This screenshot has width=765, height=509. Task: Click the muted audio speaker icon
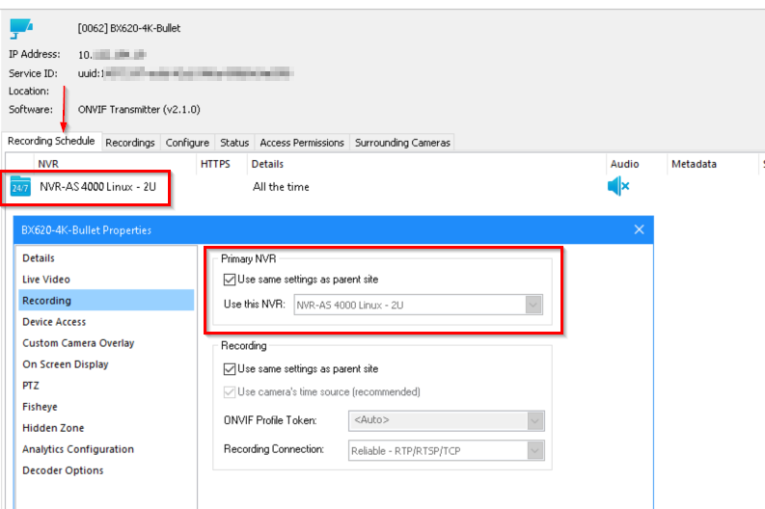point(618,186)
